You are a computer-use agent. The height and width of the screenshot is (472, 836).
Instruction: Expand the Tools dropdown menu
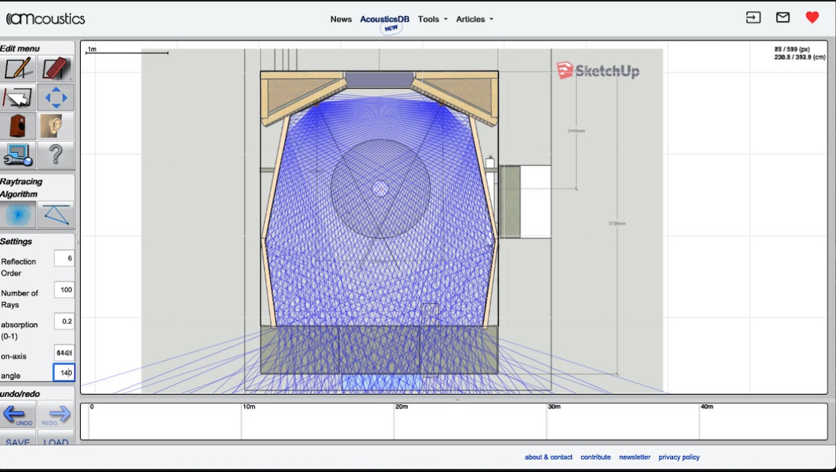pos(432,20)
